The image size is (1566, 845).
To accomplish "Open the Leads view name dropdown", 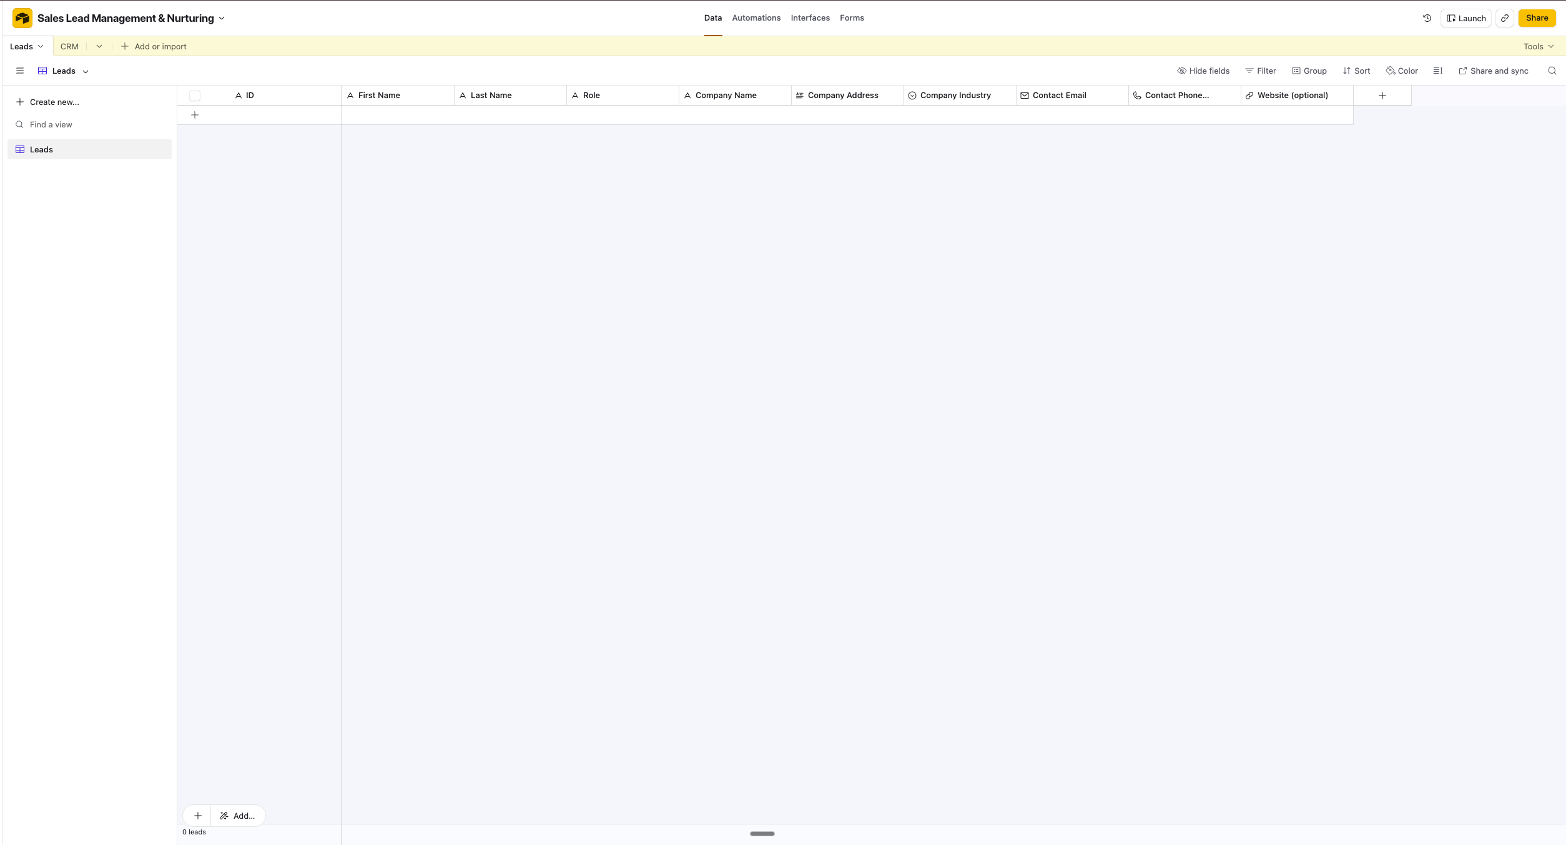I will [x=64, y=71].
